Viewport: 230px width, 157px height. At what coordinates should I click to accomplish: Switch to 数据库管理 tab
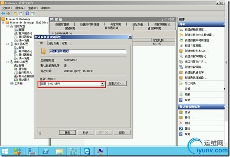pyautogui.click(x=62, y=24)
